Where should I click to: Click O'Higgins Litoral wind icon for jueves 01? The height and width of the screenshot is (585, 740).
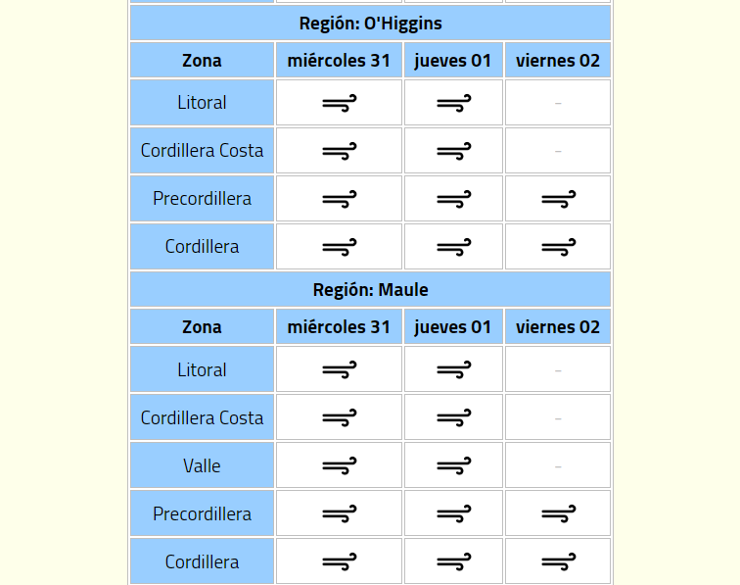pyautogui.click(x=453, y=103)
